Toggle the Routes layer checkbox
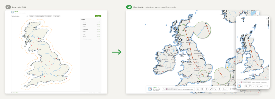 click(x=99, y=37)
